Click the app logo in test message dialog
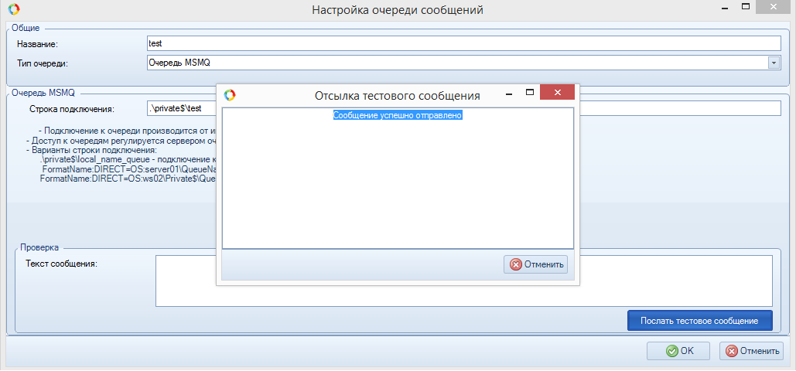The width and height of the screenshot is (796, 371). click(x=229, y=95)
